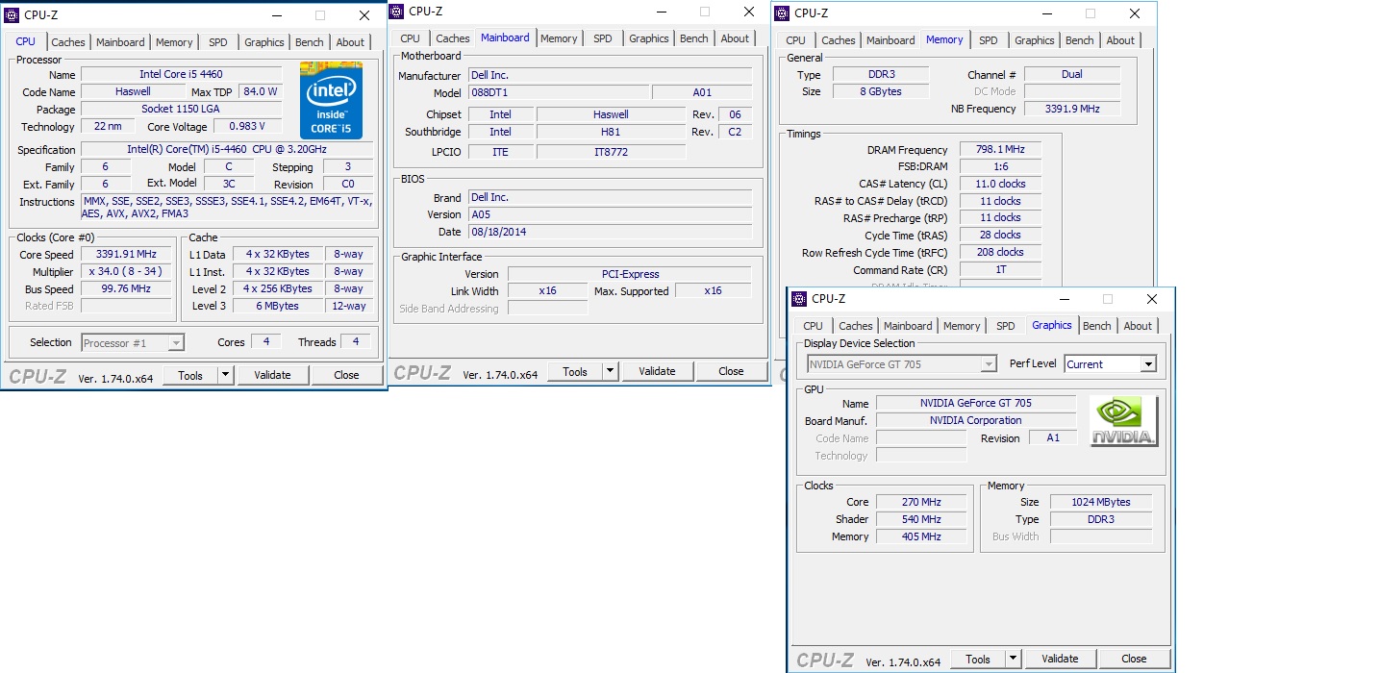Open SPD tab in Memory window
This screenshot has width=1379, height=673.
[x=989, y=40]
